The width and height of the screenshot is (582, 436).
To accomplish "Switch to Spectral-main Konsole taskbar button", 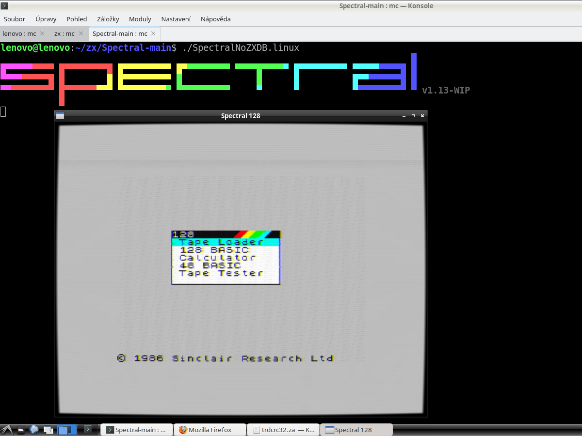I will [x=136, y=430].
